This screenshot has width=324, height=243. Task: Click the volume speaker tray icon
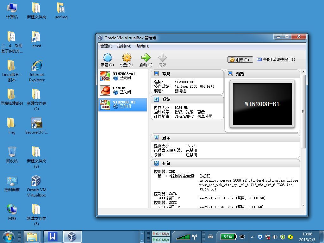click(275, 237)
